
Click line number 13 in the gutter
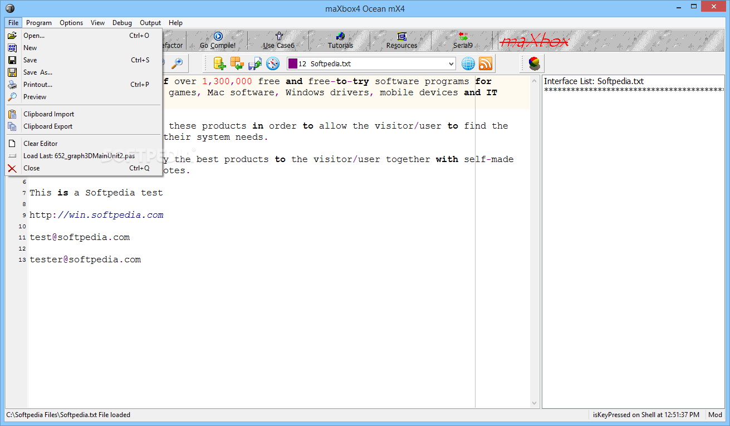(x=22, y=260)
